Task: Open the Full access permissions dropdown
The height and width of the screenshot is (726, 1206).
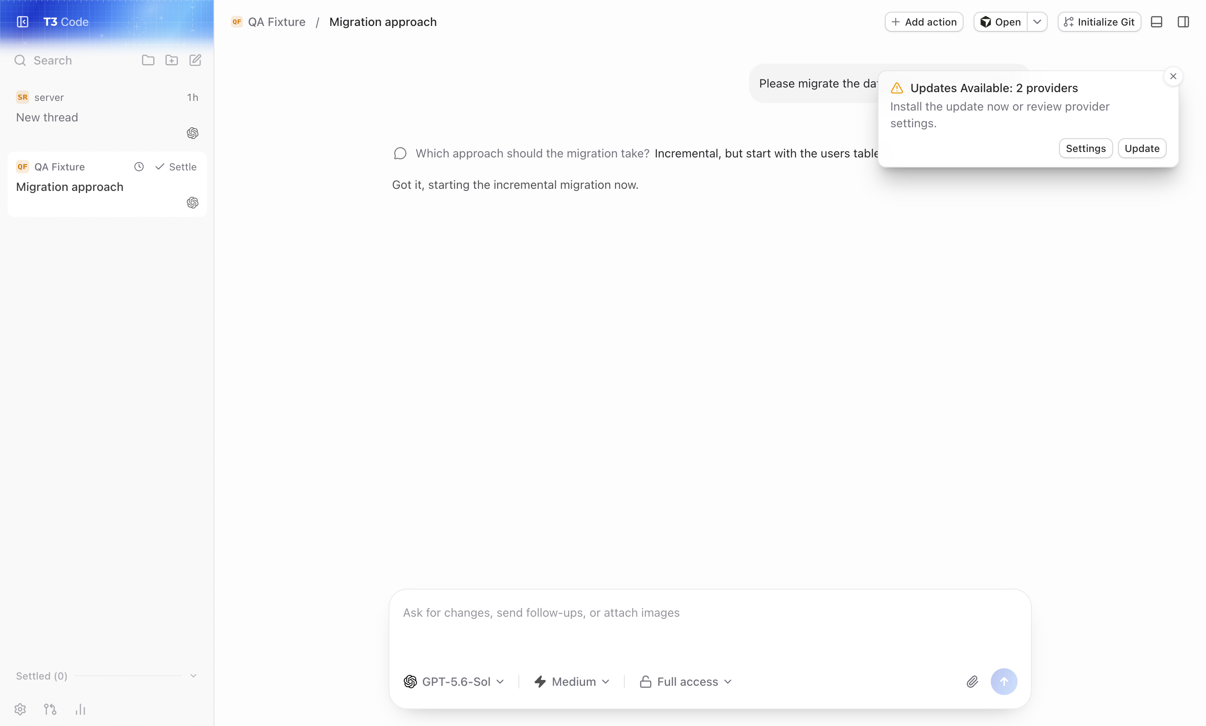Action: [685, 682]
